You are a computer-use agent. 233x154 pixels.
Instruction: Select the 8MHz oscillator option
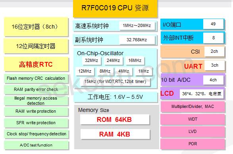105,71
